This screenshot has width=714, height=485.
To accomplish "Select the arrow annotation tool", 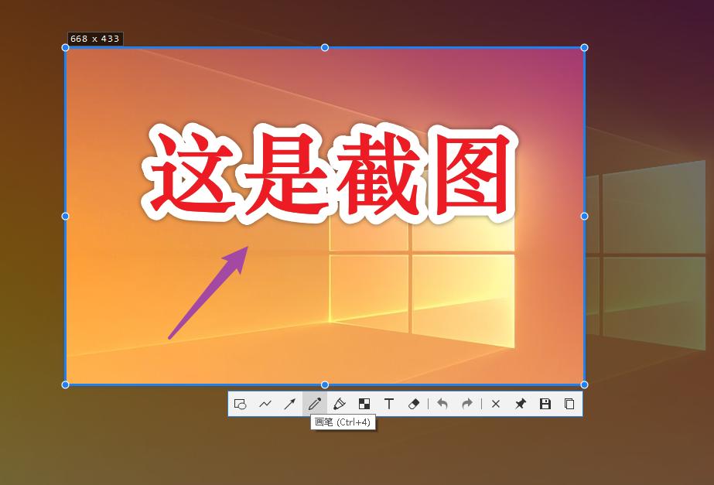I will (290, 403).
